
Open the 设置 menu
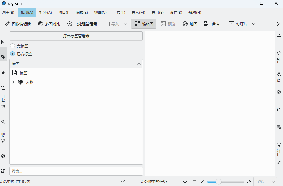point(176,13)
